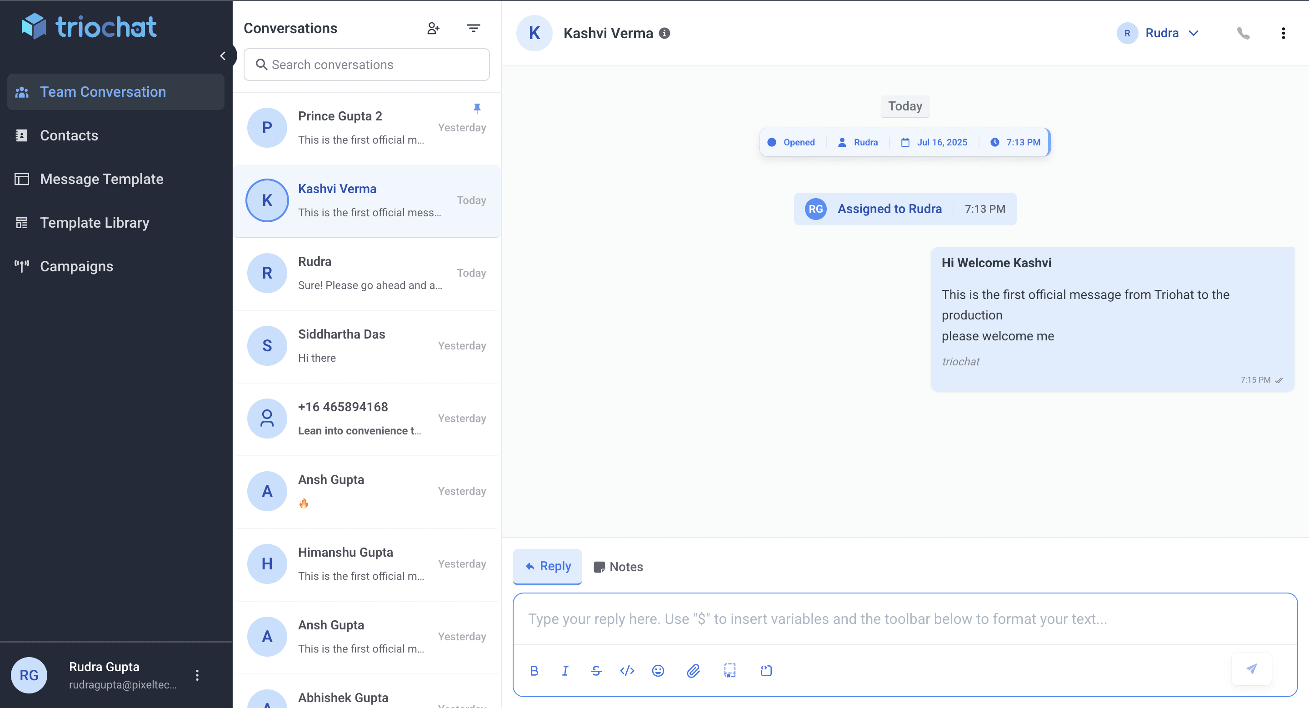Click the send message arrow icon
Image resolution: width=1309 pixels, height=708 pixels.
[1251, 669]
